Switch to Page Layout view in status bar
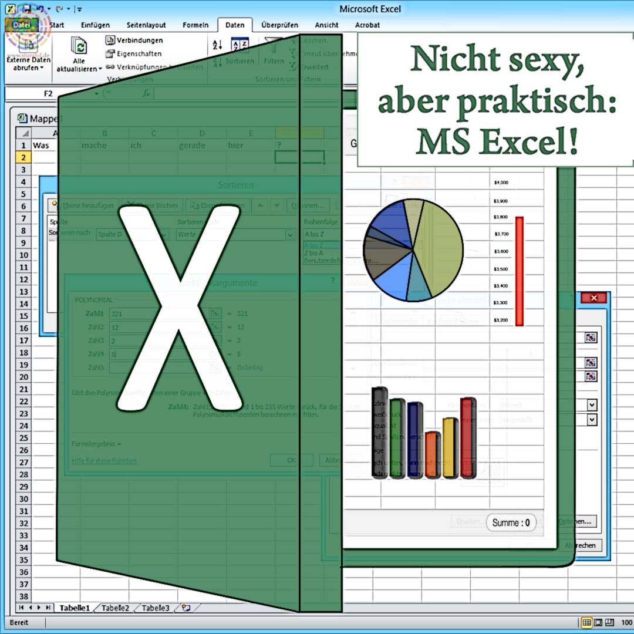The height and width of the screenshot is (634, 634). pos(598,622)
